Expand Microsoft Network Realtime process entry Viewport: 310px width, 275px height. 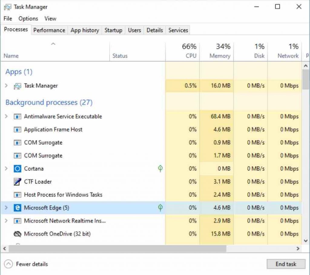click(6, 221)
